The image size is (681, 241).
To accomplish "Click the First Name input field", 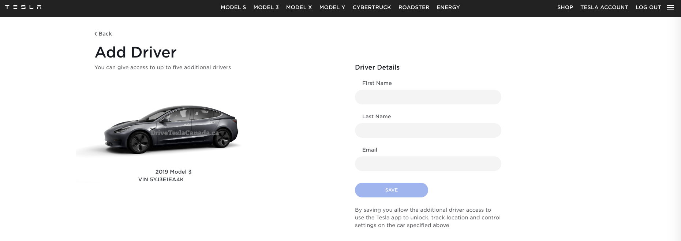I will click(428, 97).
